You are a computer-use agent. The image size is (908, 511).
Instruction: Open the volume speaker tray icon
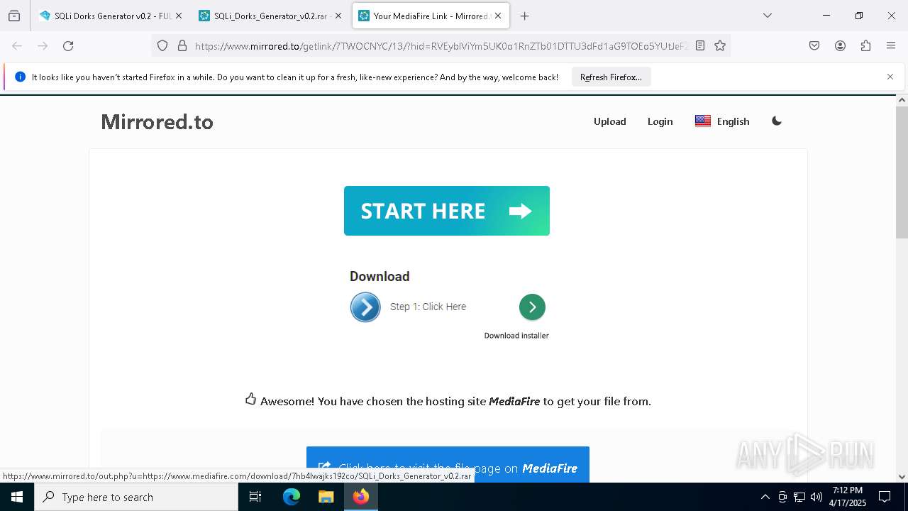point(816,497)
